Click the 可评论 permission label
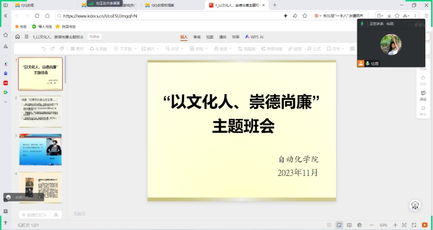433x230 pixels. coord(94,37)
